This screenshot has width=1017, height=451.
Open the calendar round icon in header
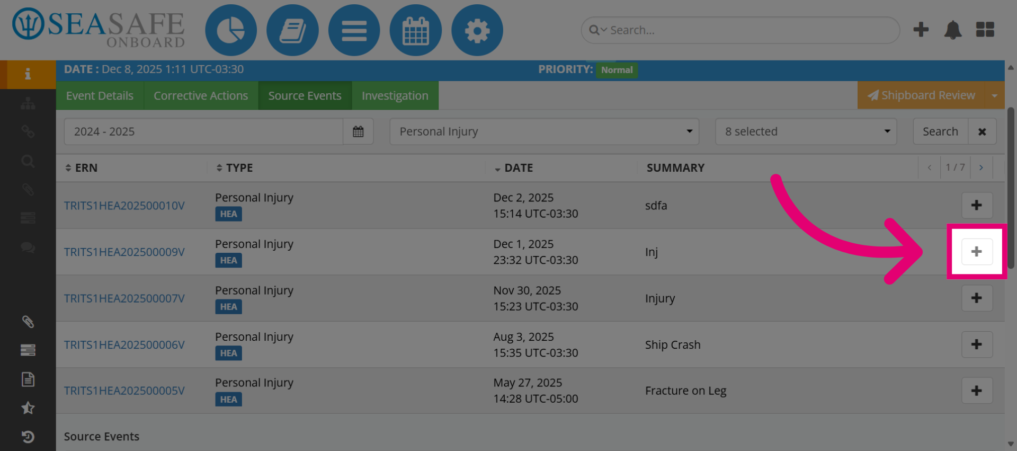(x=415, y=30)
